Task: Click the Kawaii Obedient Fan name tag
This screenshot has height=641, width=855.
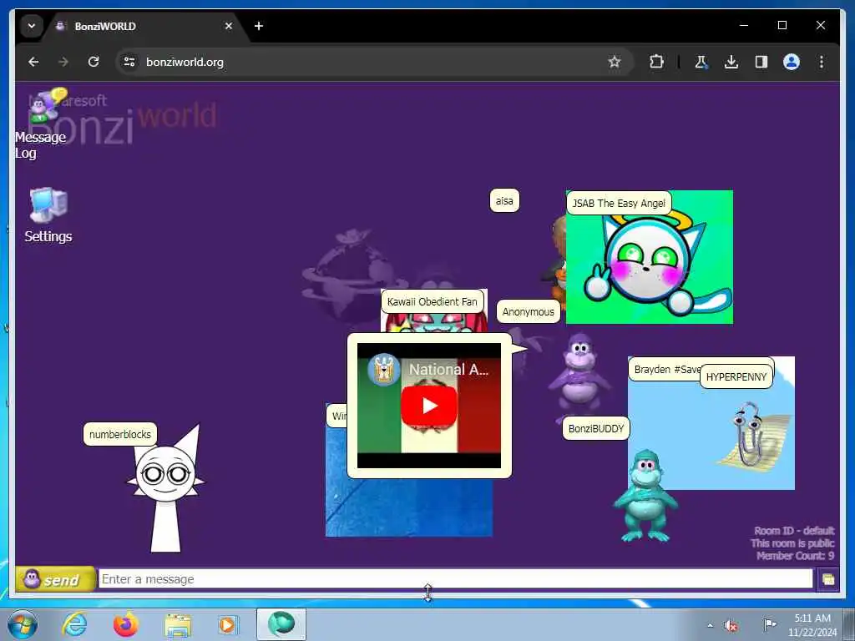Action: point(432,301)
